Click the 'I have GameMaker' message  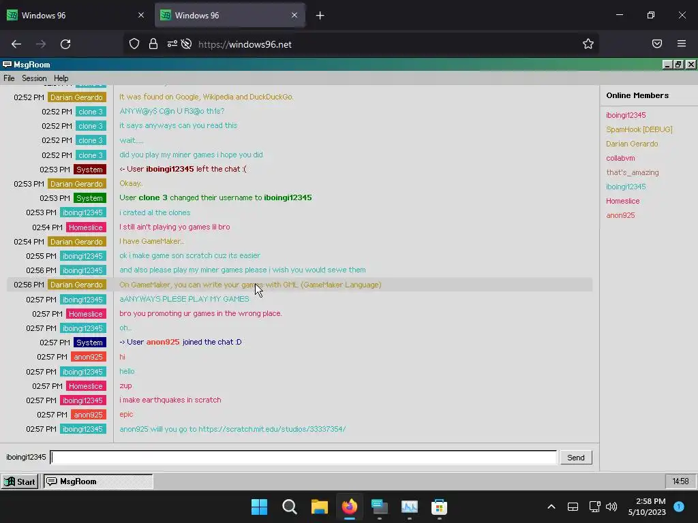(151, 242)
